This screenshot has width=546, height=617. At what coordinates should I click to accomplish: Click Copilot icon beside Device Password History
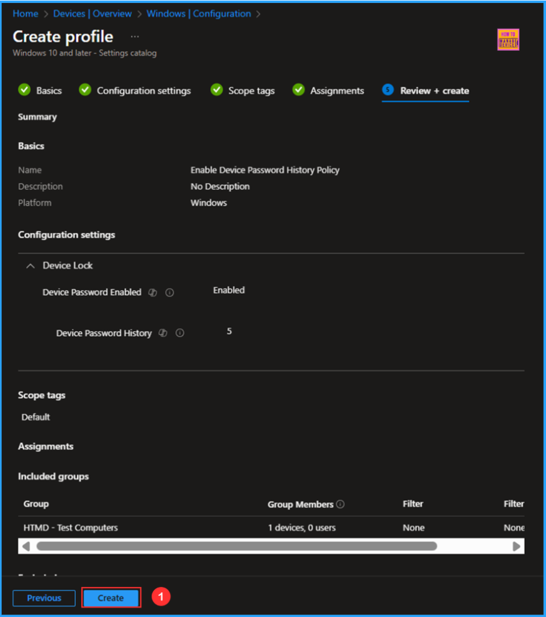[163, 333]
